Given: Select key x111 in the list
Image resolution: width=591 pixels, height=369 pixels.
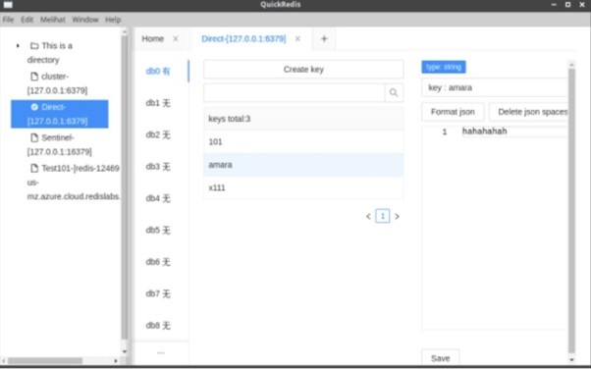Looking at the screenshot, I should (x=303, y=187).
